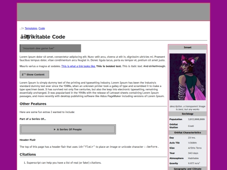Click the ::before code snippet

151,147
